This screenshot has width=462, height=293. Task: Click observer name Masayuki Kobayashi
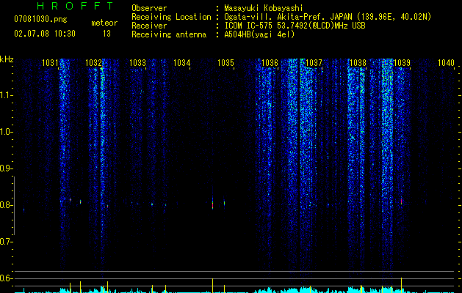tap(264, 8)
